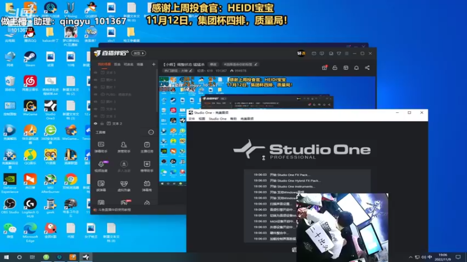This screenshot has width=467, height=262.
Task: Open the filter funnel dropdown in 直播伴侣 title bar
Action: point(339,54)
